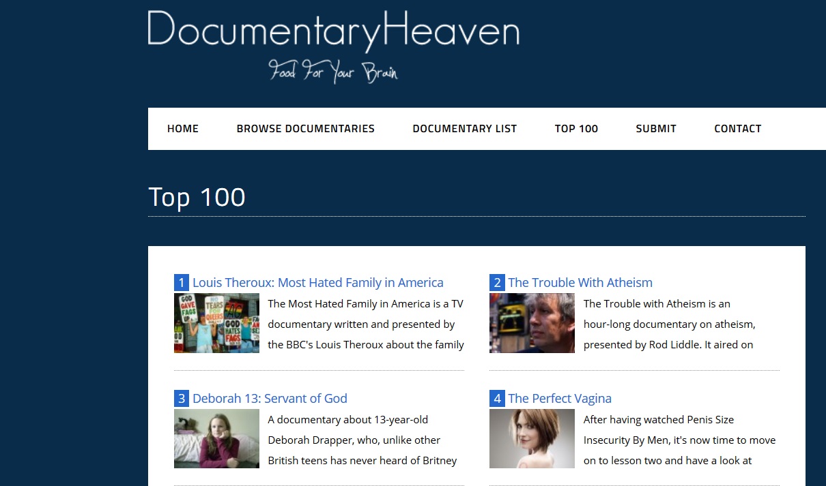Click the Deborah 13 girl thumbnail

pos(216,439)
